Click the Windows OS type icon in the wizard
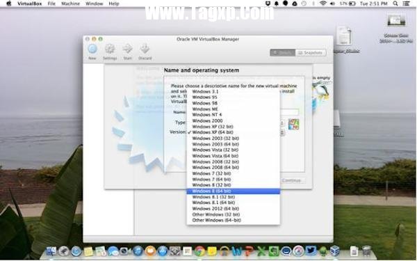The height and width of the screenshot is (261, 417). click(x=293, y=125)
